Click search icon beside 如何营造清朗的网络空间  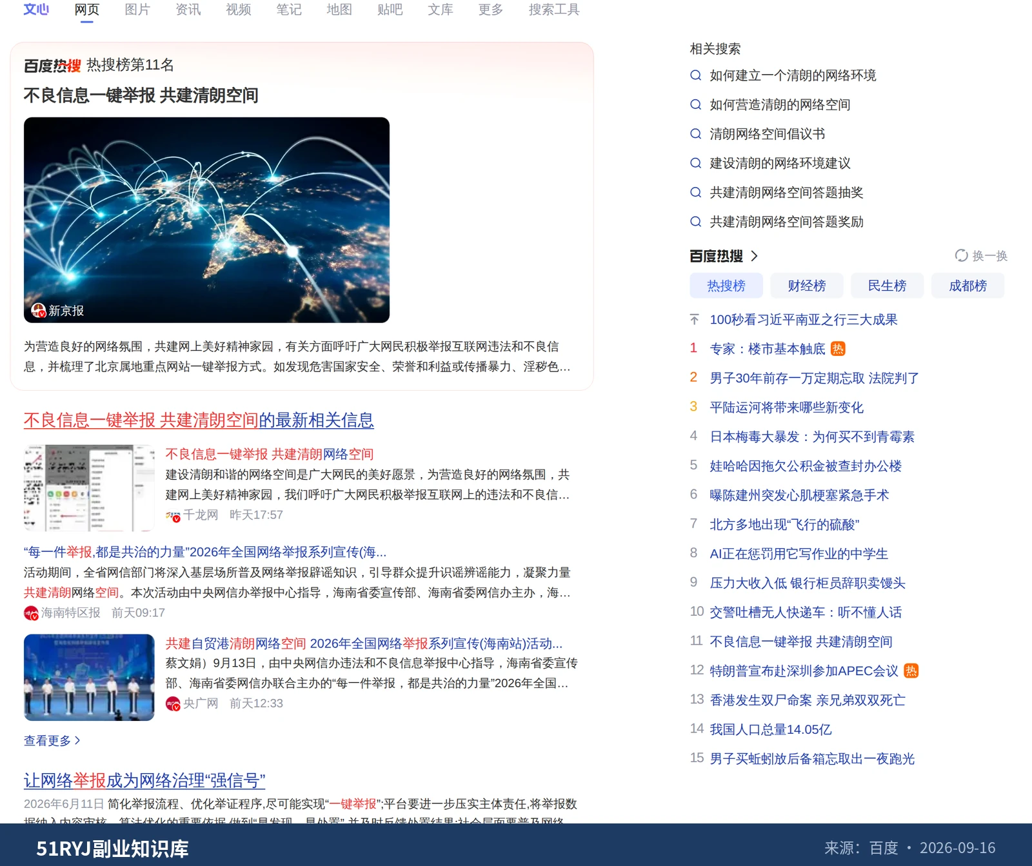click(695, 104)
